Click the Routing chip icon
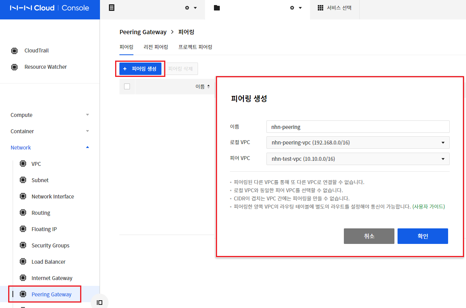The width and height of the screenshot is (466, 308). (x=23, y=213)
